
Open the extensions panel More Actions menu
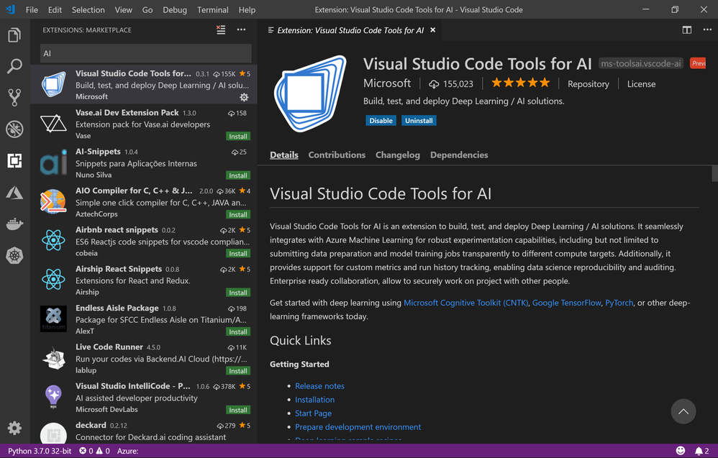coord(241,30)
